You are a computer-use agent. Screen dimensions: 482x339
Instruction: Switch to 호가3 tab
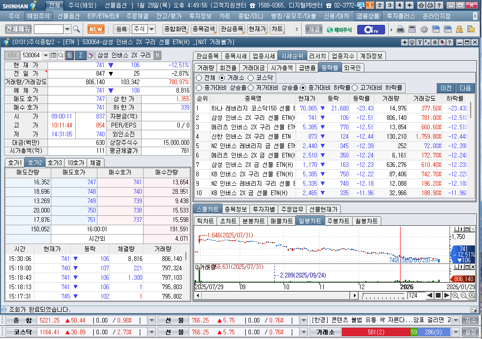click(x=55, y=163)
